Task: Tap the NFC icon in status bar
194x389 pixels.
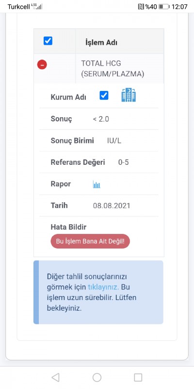Action: (141, 7)
